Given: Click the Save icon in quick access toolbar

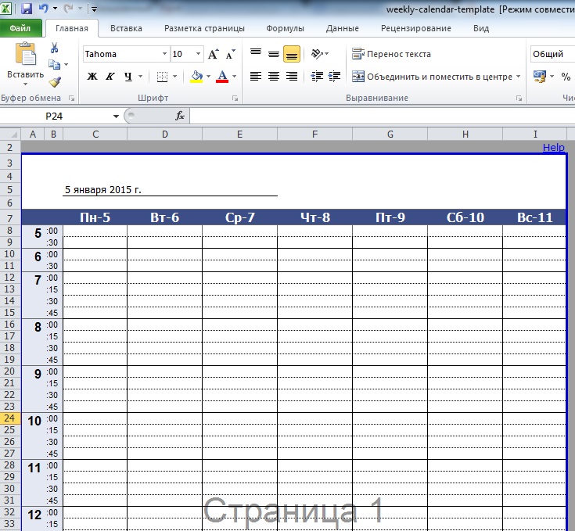Looking at the screenshot, I should 27,9.
